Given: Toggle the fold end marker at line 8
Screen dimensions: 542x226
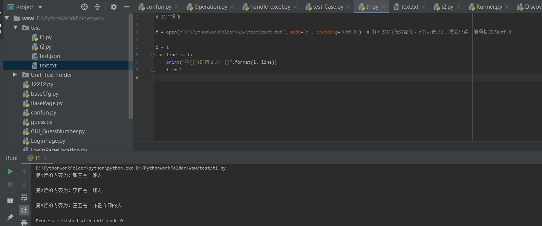Looking at the screenshot, I should (x=153, y=70).
